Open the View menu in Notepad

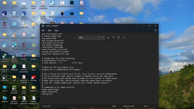pos(56,30)
